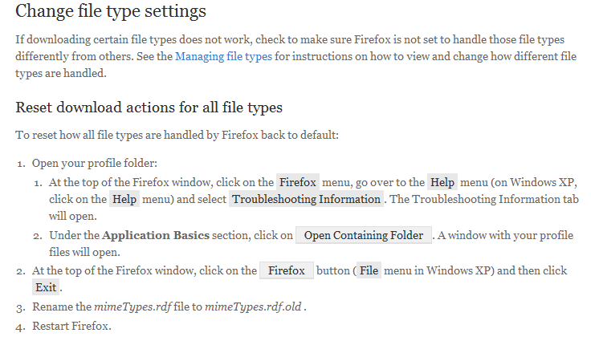Image resolution: width=591 pixels, height=337 pixels.
Task: Click the 'Restart Firefox.' step text
Action: pyautogui.click(x=71, y=326)
